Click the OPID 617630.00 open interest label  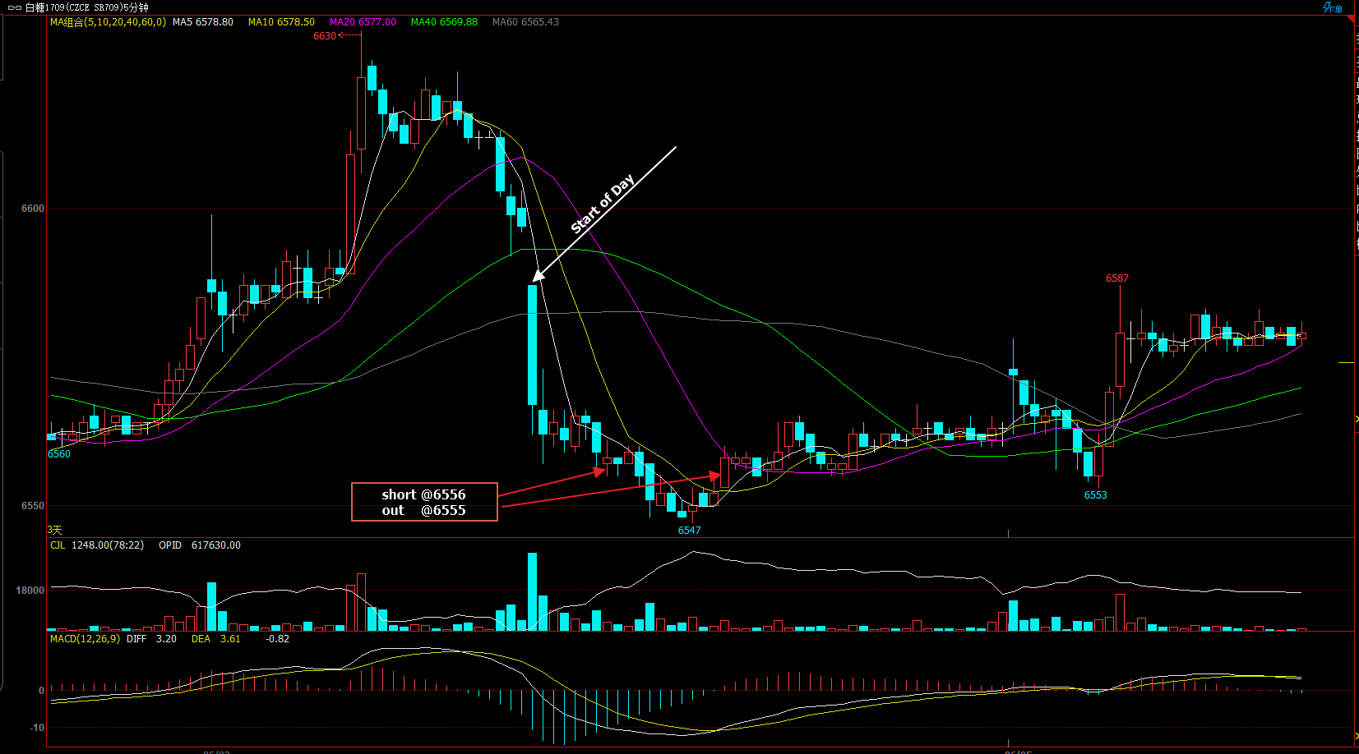(200, 545)
